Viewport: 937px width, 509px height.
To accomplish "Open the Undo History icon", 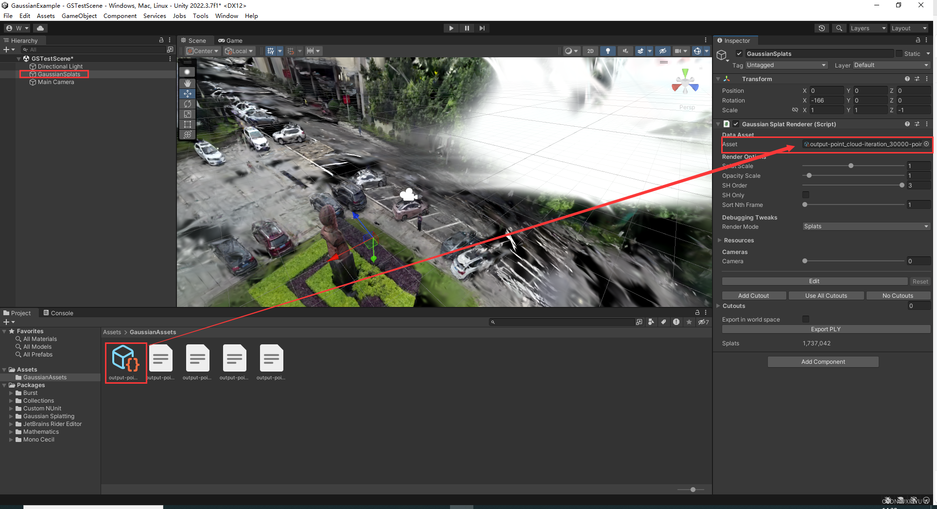I will pyautogui.click(x=822, y=28).
